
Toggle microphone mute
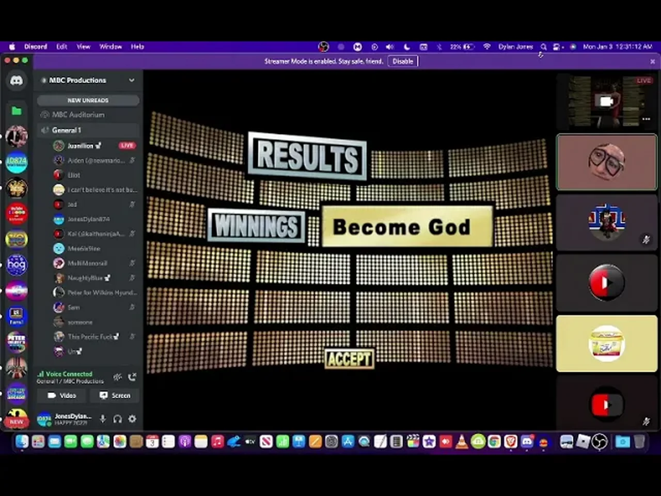click(x=103, y=419)
